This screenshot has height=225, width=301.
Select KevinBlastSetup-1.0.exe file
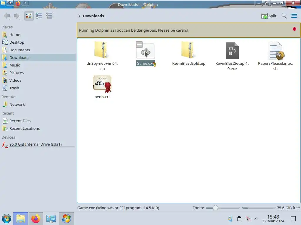[x=232, y=56]
